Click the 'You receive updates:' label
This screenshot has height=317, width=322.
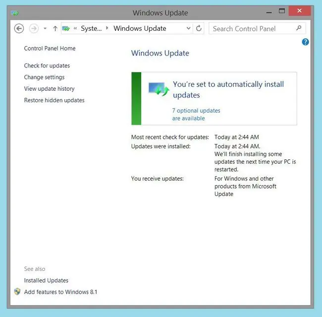158,179
